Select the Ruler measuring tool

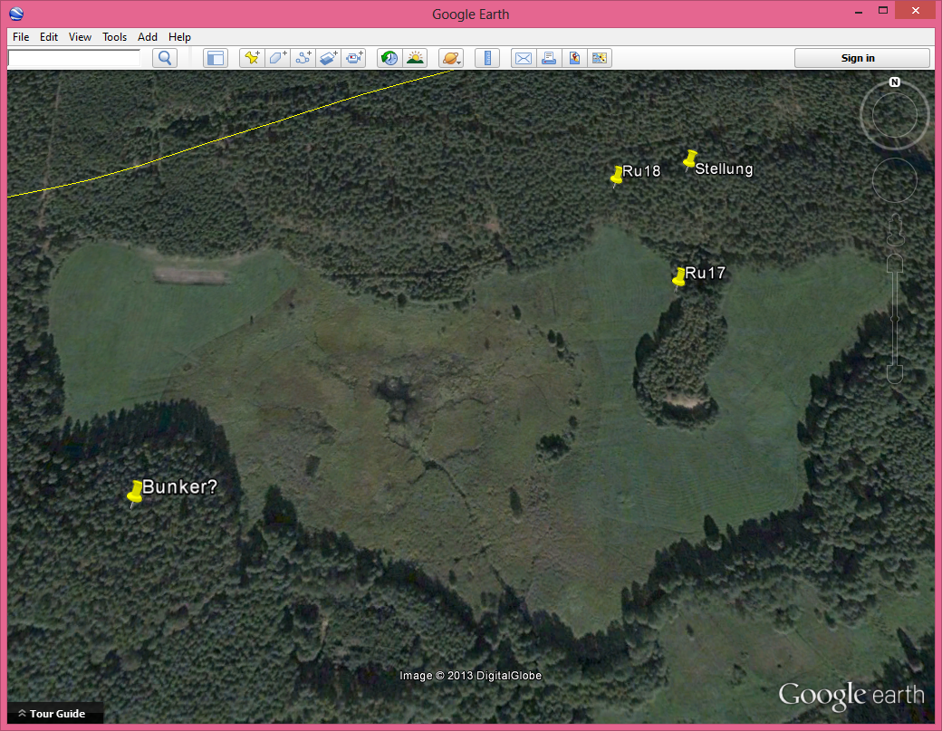click(487, 58)
